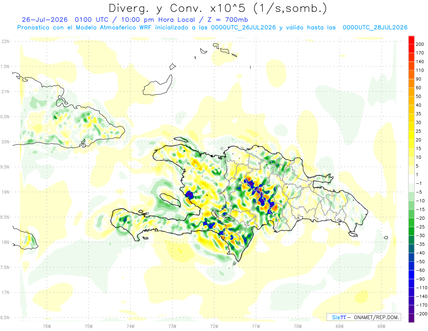The width and height of the screenshot is (428, 331).
Task: Click the 18N latitude label
Action: pos(5,242)
